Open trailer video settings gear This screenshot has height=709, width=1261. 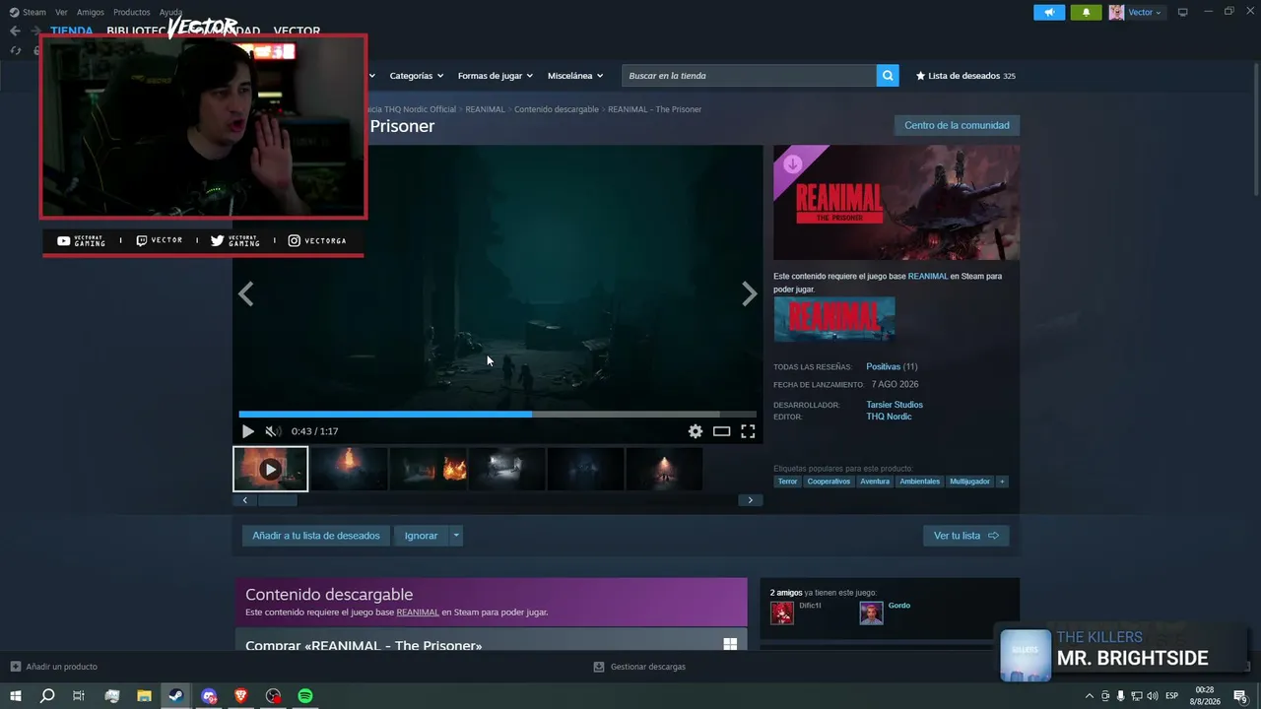tap(696, 431)
